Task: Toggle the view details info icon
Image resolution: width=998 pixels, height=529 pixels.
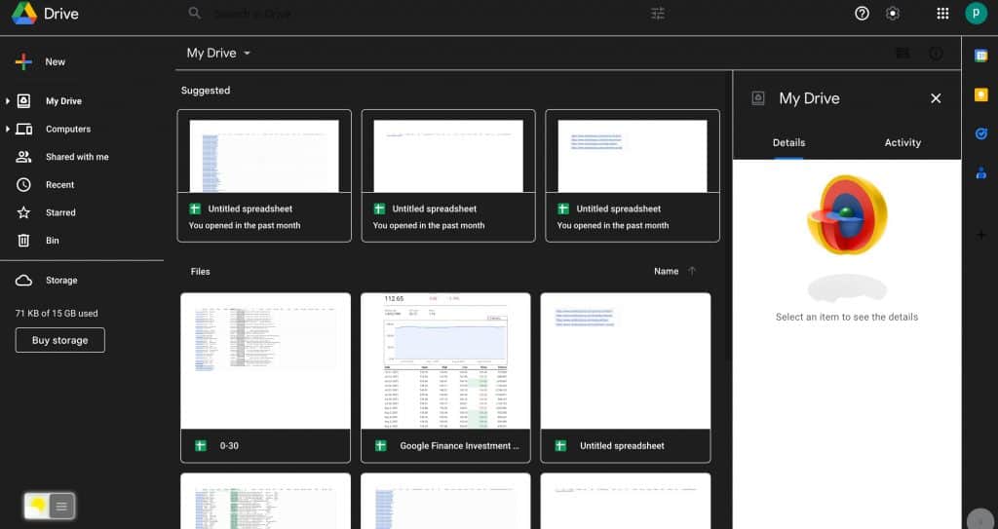Action: (x=936, y=54)
